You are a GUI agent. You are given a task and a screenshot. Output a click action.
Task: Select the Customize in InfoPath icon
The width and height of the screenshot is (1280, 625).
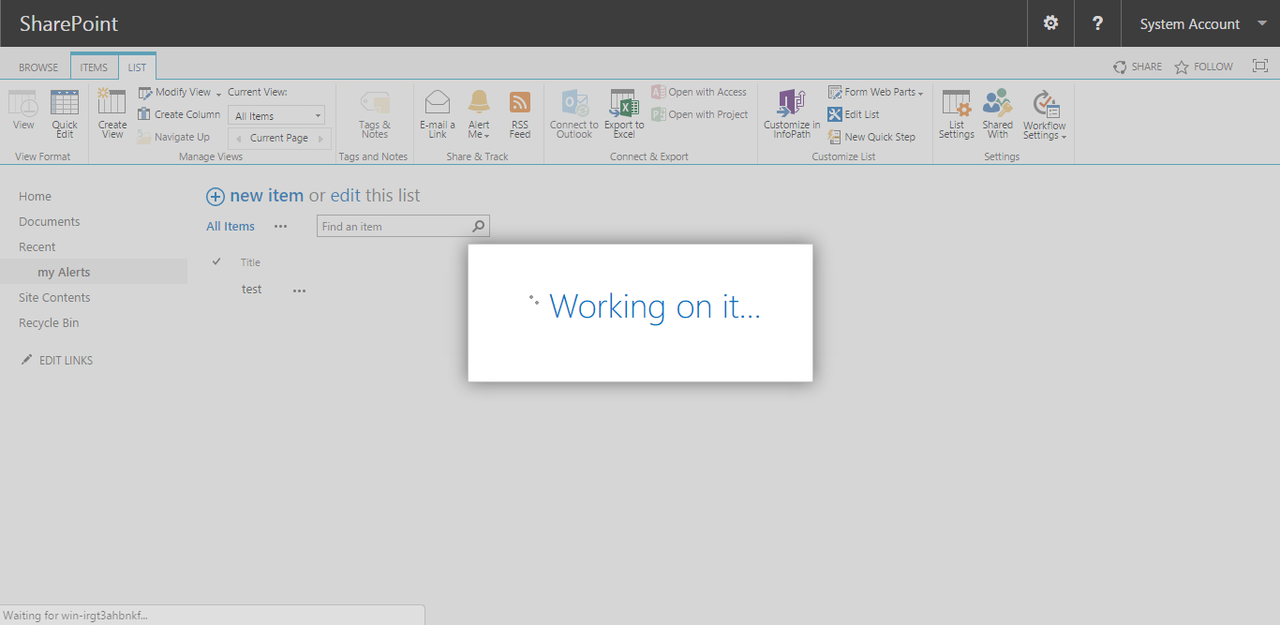(790, 114)
